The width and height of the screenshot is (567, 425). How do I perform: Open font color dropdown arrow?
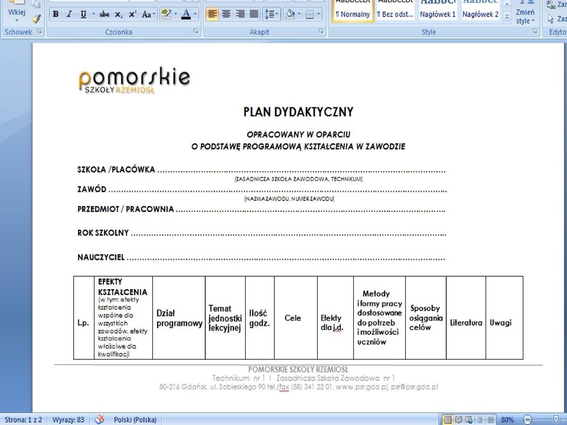click(x=195, y=14)
